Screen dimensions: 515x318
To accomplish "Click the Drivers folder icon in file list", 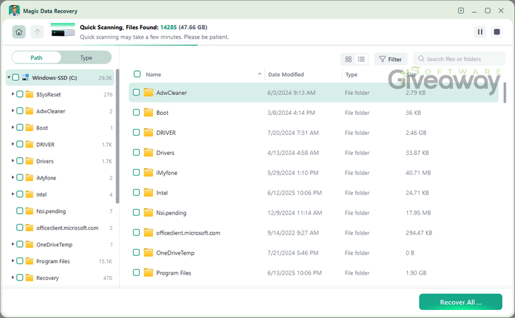I will [x=148, y=152].
